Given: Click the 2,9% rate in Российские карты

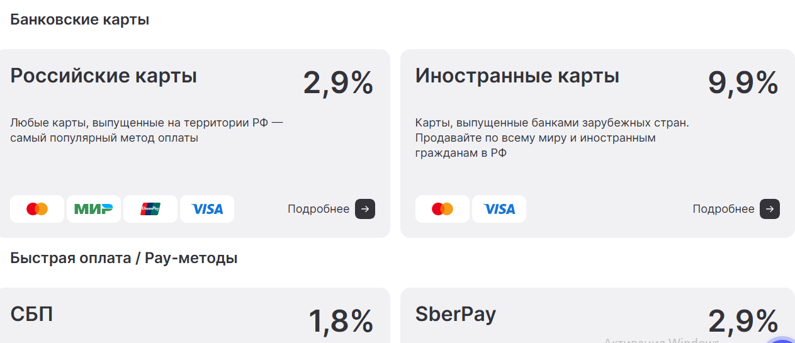Looking at the screenshot, I should point(338,82).
